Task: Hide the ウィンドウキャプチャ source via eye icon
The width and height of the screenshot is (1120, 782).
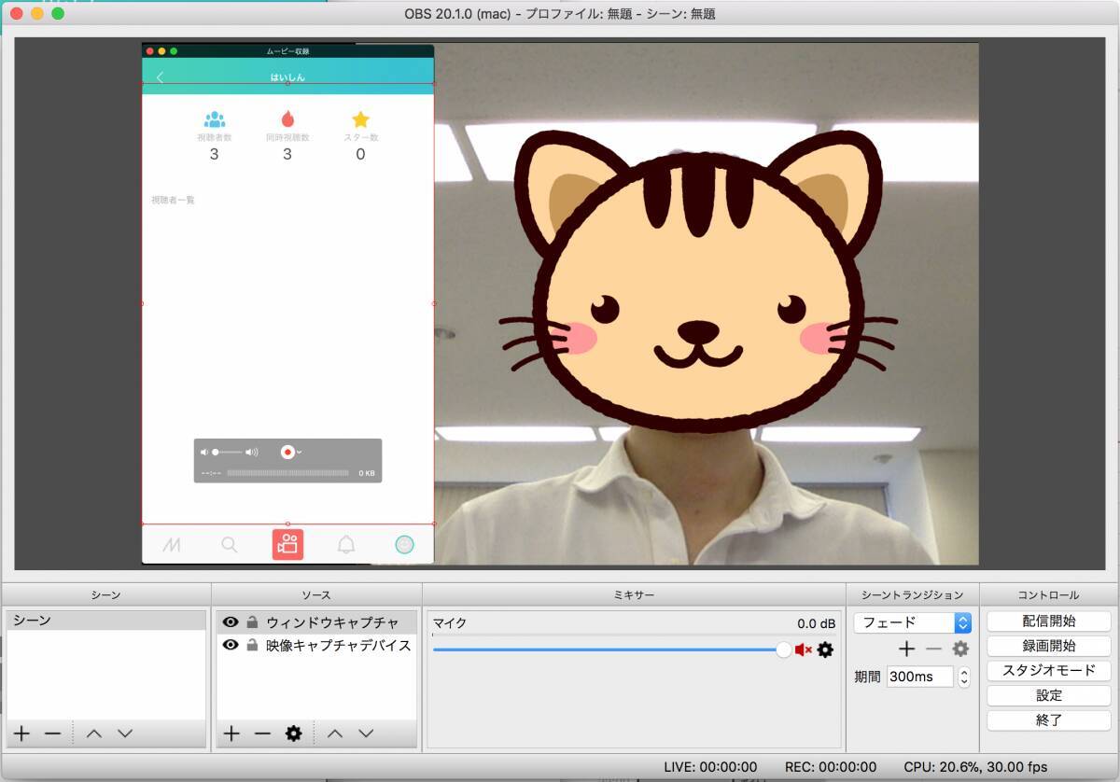Action: point(231,622)
